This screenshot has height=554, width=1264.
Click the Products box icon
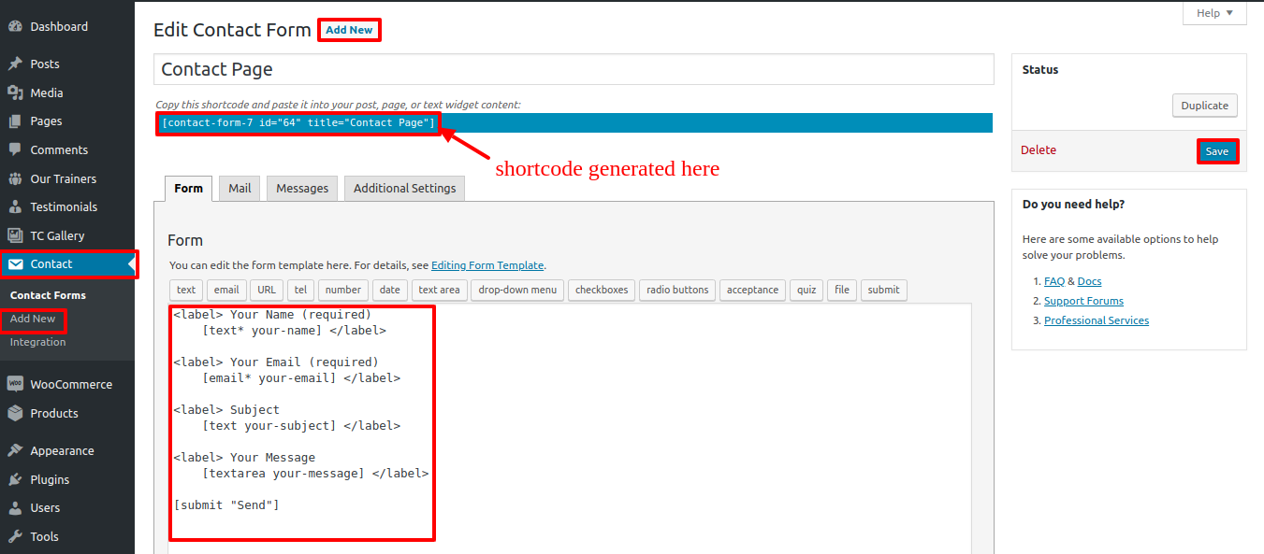pos(15,413)
